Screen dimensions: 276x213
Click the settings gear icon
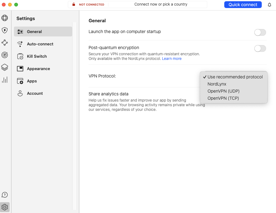pyautogui.click(x=5, y=207)
